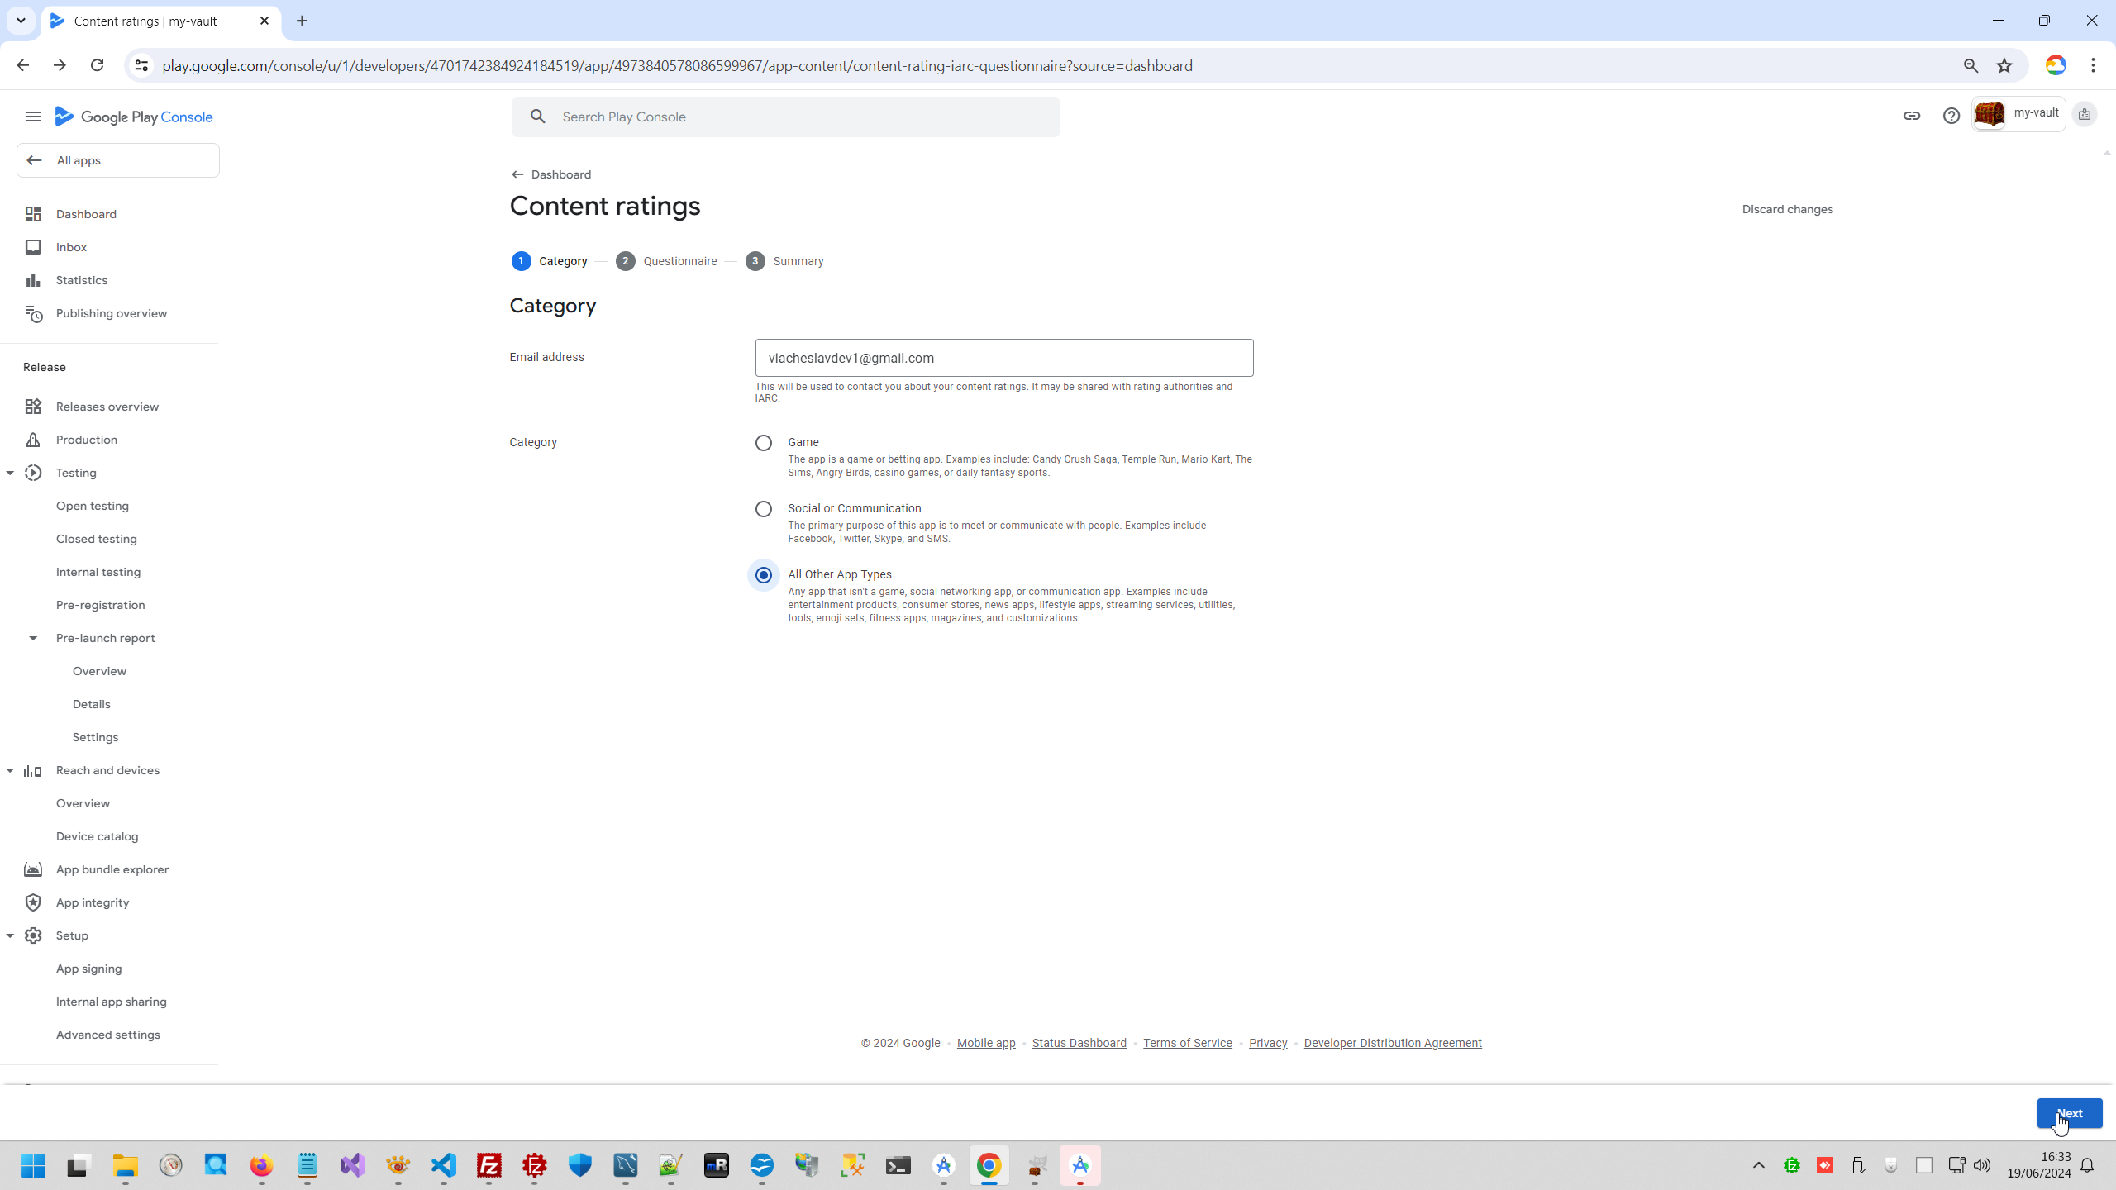This screenshot has height=1190, width=2116.
Task: Select the Game category radio button
Action: (764, 443)
